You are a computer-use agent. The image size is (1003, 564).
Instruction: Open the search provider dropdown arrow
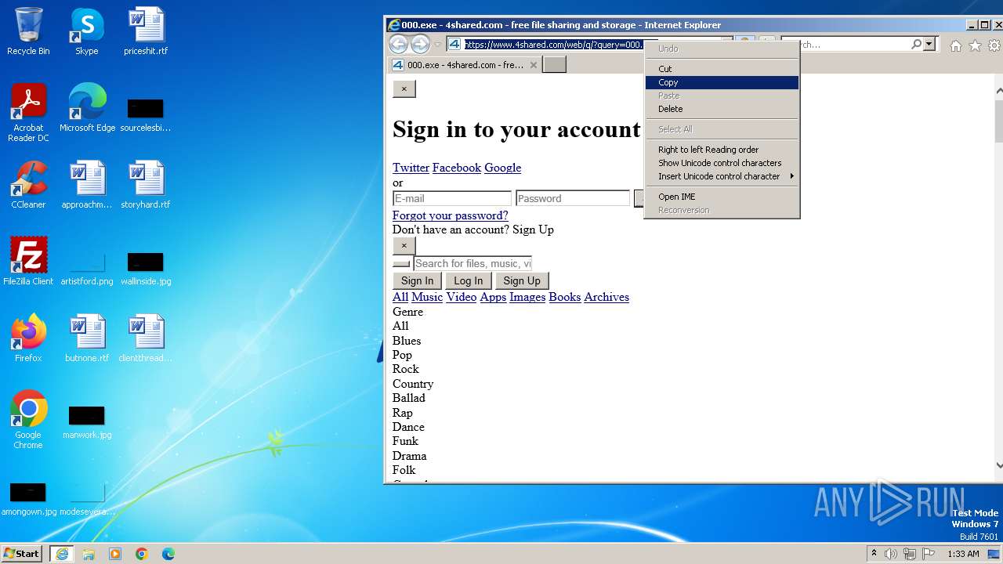pyautogui.click(x=929, y=45)
